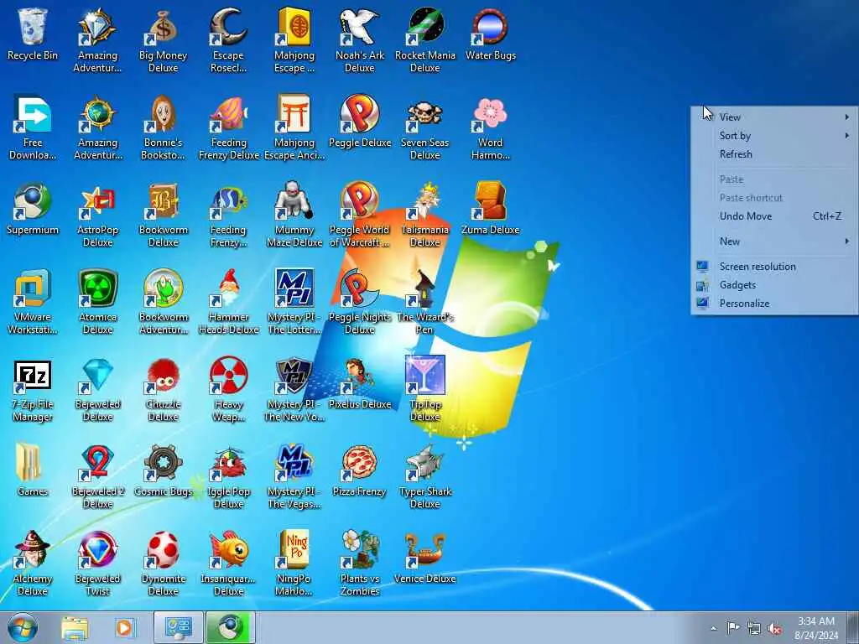
Task: Click the muted volume speaker icon
Action: click(x=774, y=629)
